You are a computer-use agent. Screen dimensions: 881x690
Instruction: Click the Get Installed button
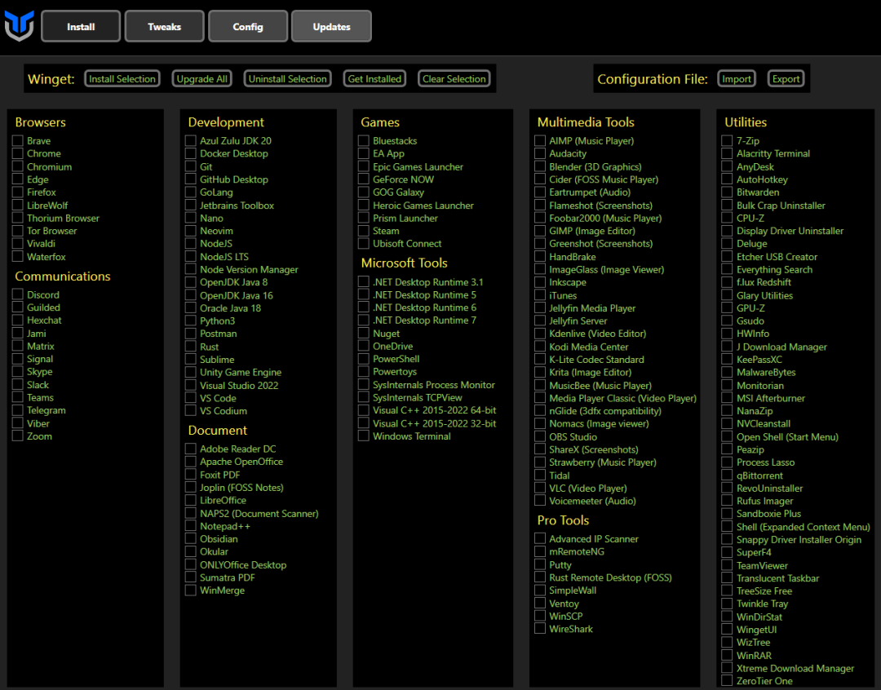click(374, 78)
